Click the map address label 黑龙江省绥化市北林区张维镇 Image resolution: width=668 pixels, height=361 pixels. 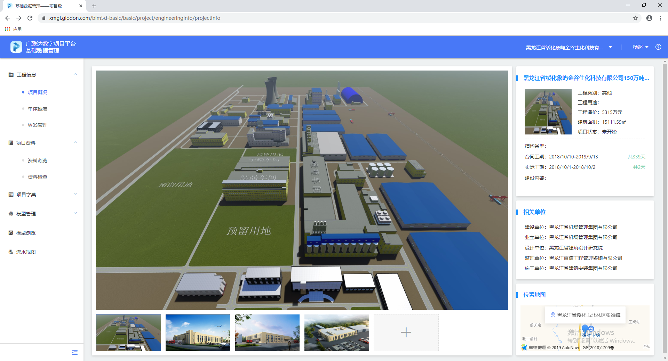click(x=589, y=315)
